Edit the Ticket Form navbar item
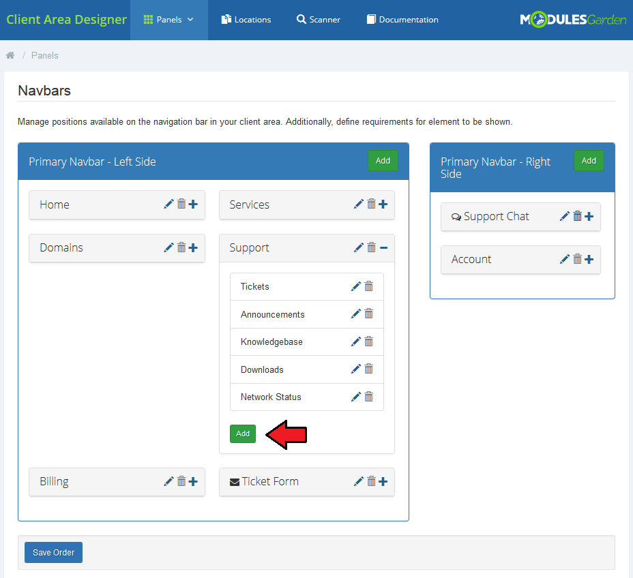 pyautogui.click(x=359, y=481)
